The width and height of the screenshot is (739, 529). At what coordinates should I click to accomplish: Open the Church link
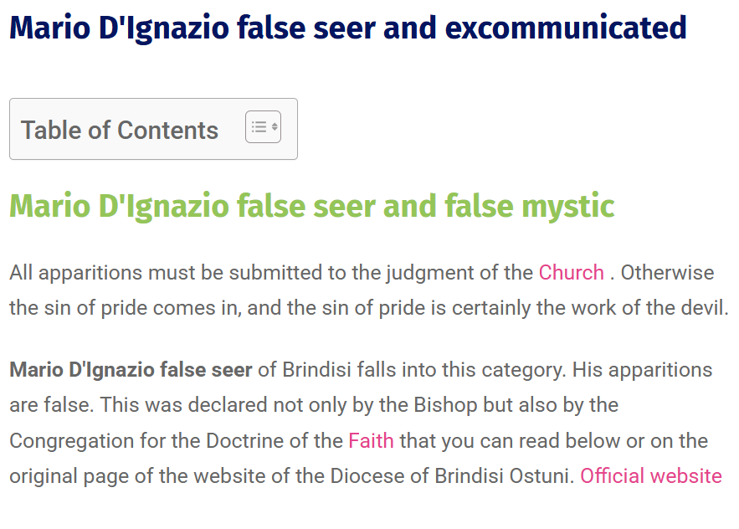(572, 272)
